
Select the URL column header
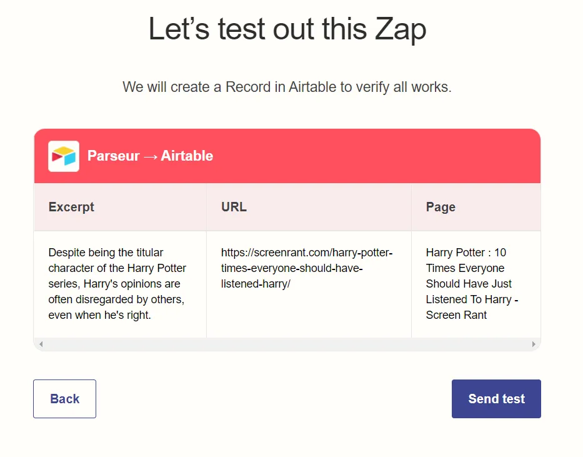point(233,206)
